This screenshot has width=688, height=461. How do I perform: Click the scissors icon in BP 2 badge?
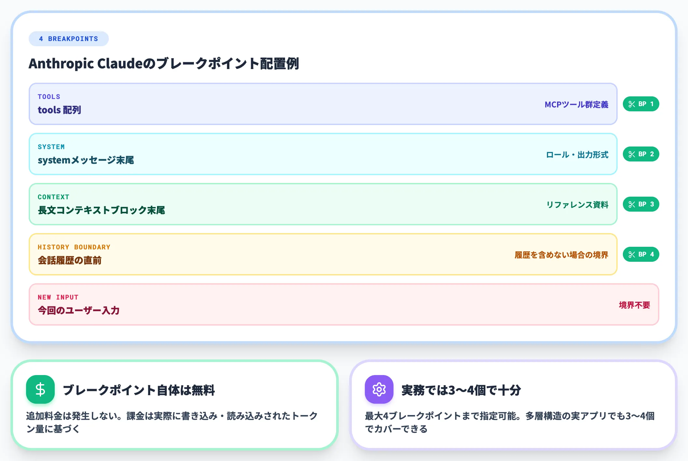[x=632, y=154]
